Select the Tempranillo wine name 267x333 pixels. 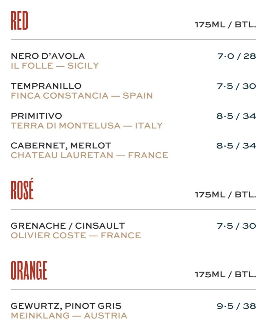[46, 86]
